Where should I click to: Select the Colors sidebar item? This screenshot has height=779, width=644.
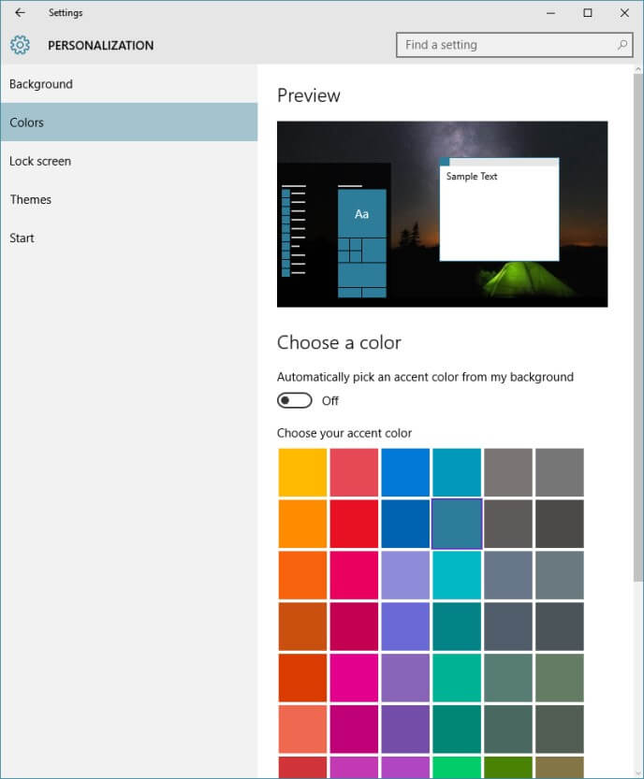pos(129,123)
